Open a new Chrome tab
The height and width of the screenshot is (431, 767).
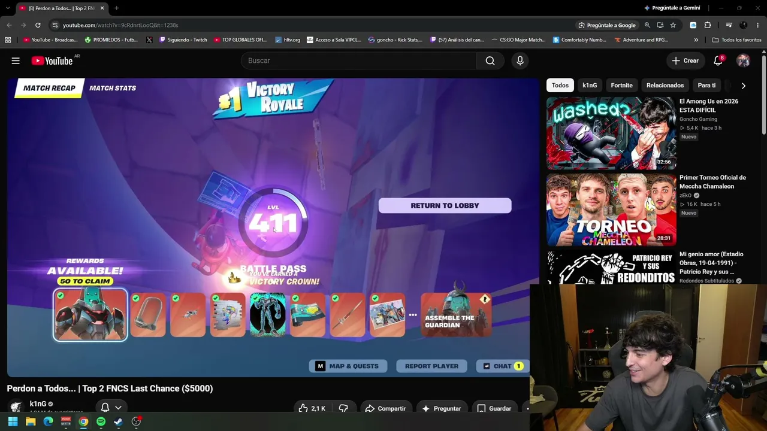click(116, 8)
